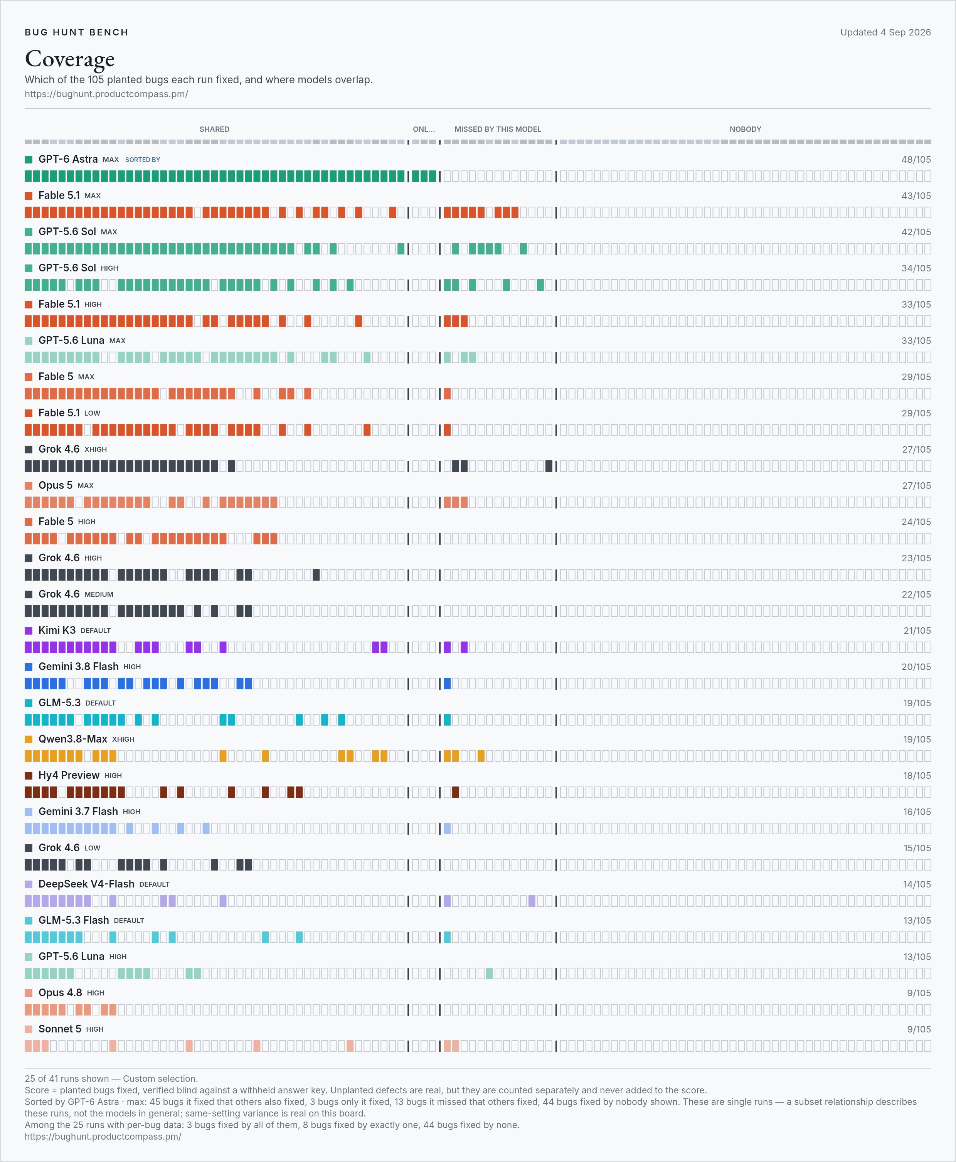The image size is (956, 1162).
Task: Select the Fable 5.1 MAX run label
Action: (x=69, y=195)
